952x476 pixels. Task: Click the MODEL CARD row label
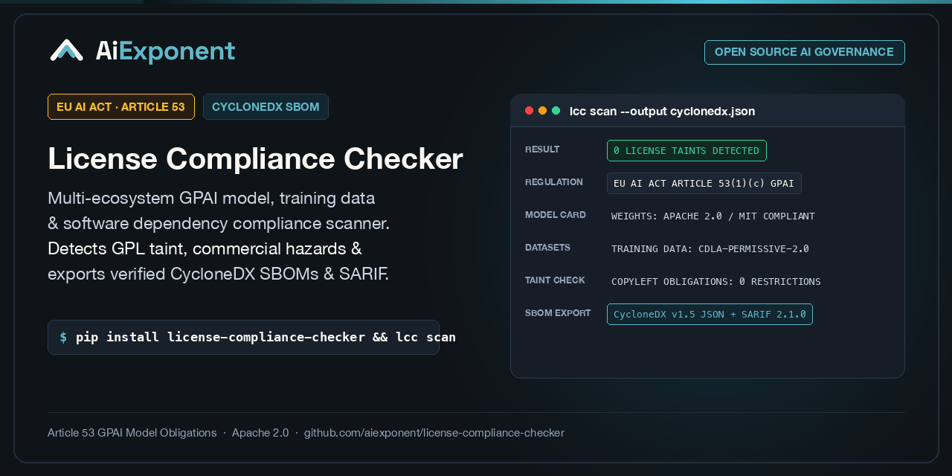tap(556, 215)
